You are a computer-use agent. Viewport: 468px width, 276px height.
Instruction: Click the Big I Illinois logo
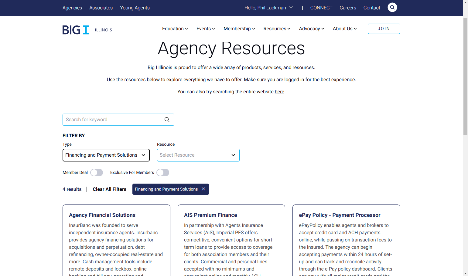[x=87, y=30]
